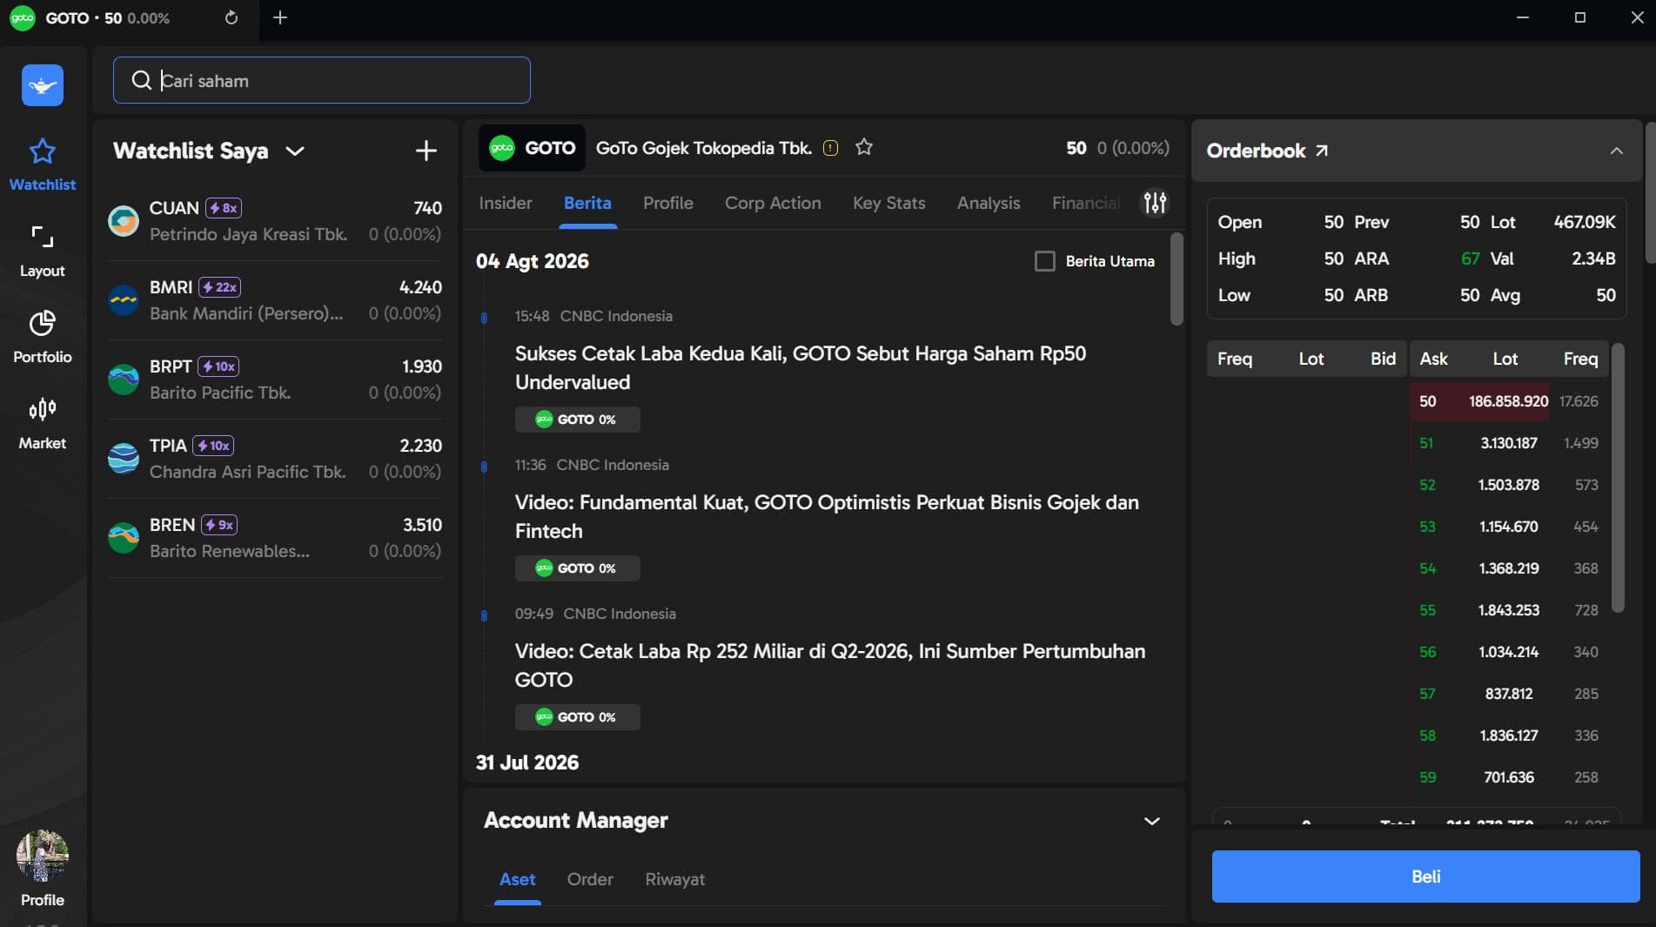
Task: Click the BREN company logo
Action: point(124,538)
